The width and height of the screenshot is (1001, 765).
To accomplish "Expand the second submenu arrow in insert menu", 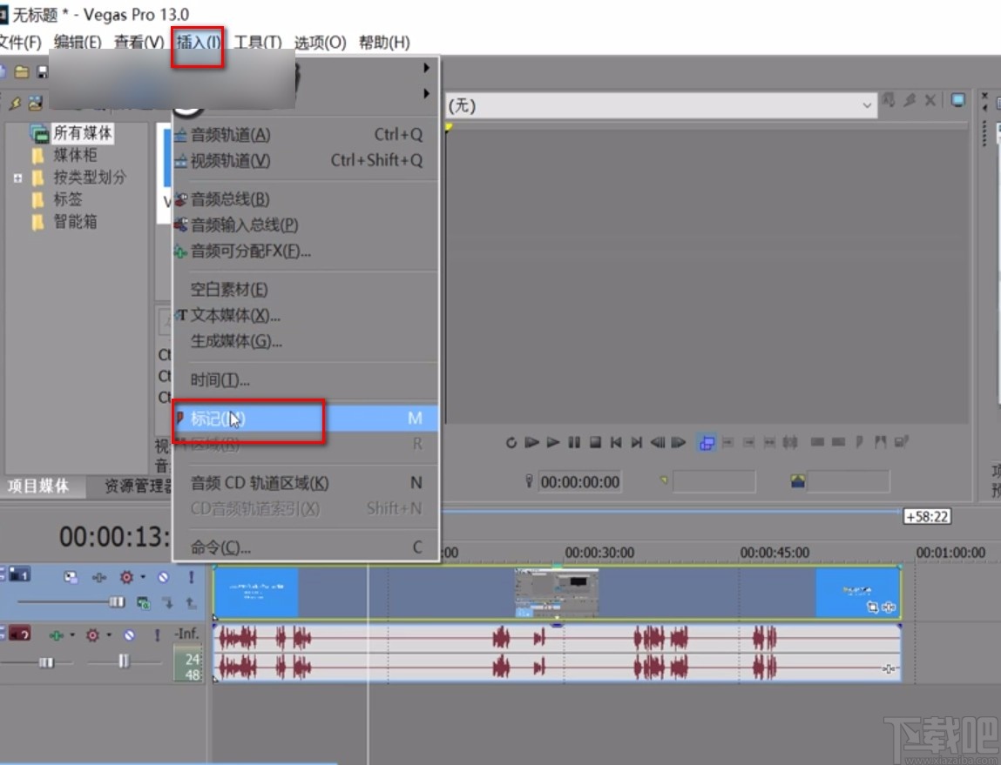I will pyautogui.click(x=426, y=94).
